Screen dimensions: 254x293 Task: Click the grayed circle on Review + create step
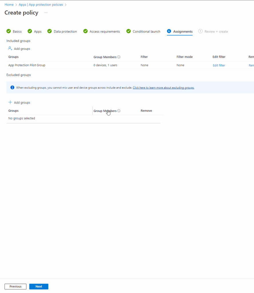click(201, 31)
